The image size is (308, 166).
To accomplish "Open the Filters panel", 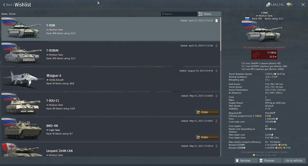I will (x=209, y=14).
